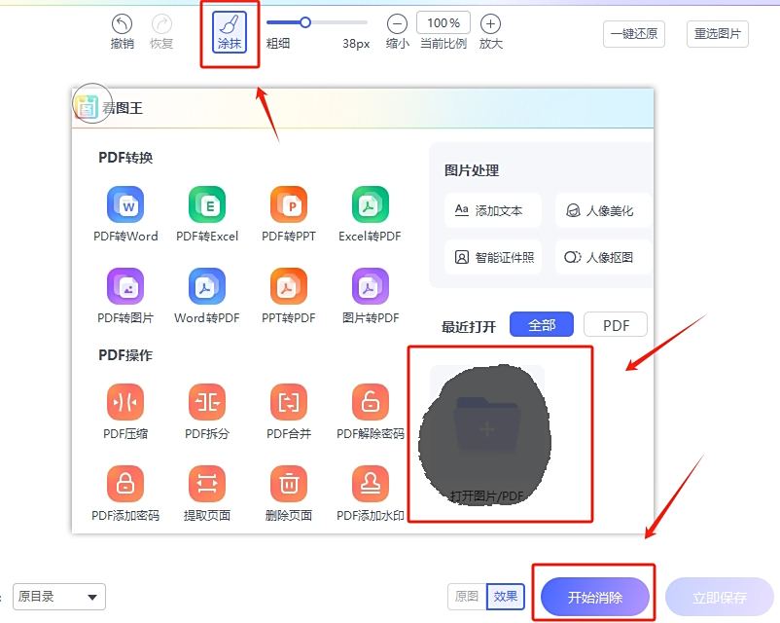Click the 一键还原 reset button
This screenshot has width=780, height=623.
pyautogui.click(x=634, y=34)
